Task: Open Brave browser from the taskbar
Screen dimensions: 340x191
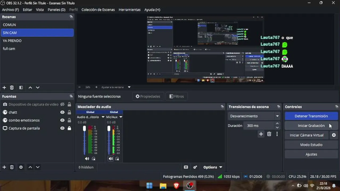Action: point(176,185)
